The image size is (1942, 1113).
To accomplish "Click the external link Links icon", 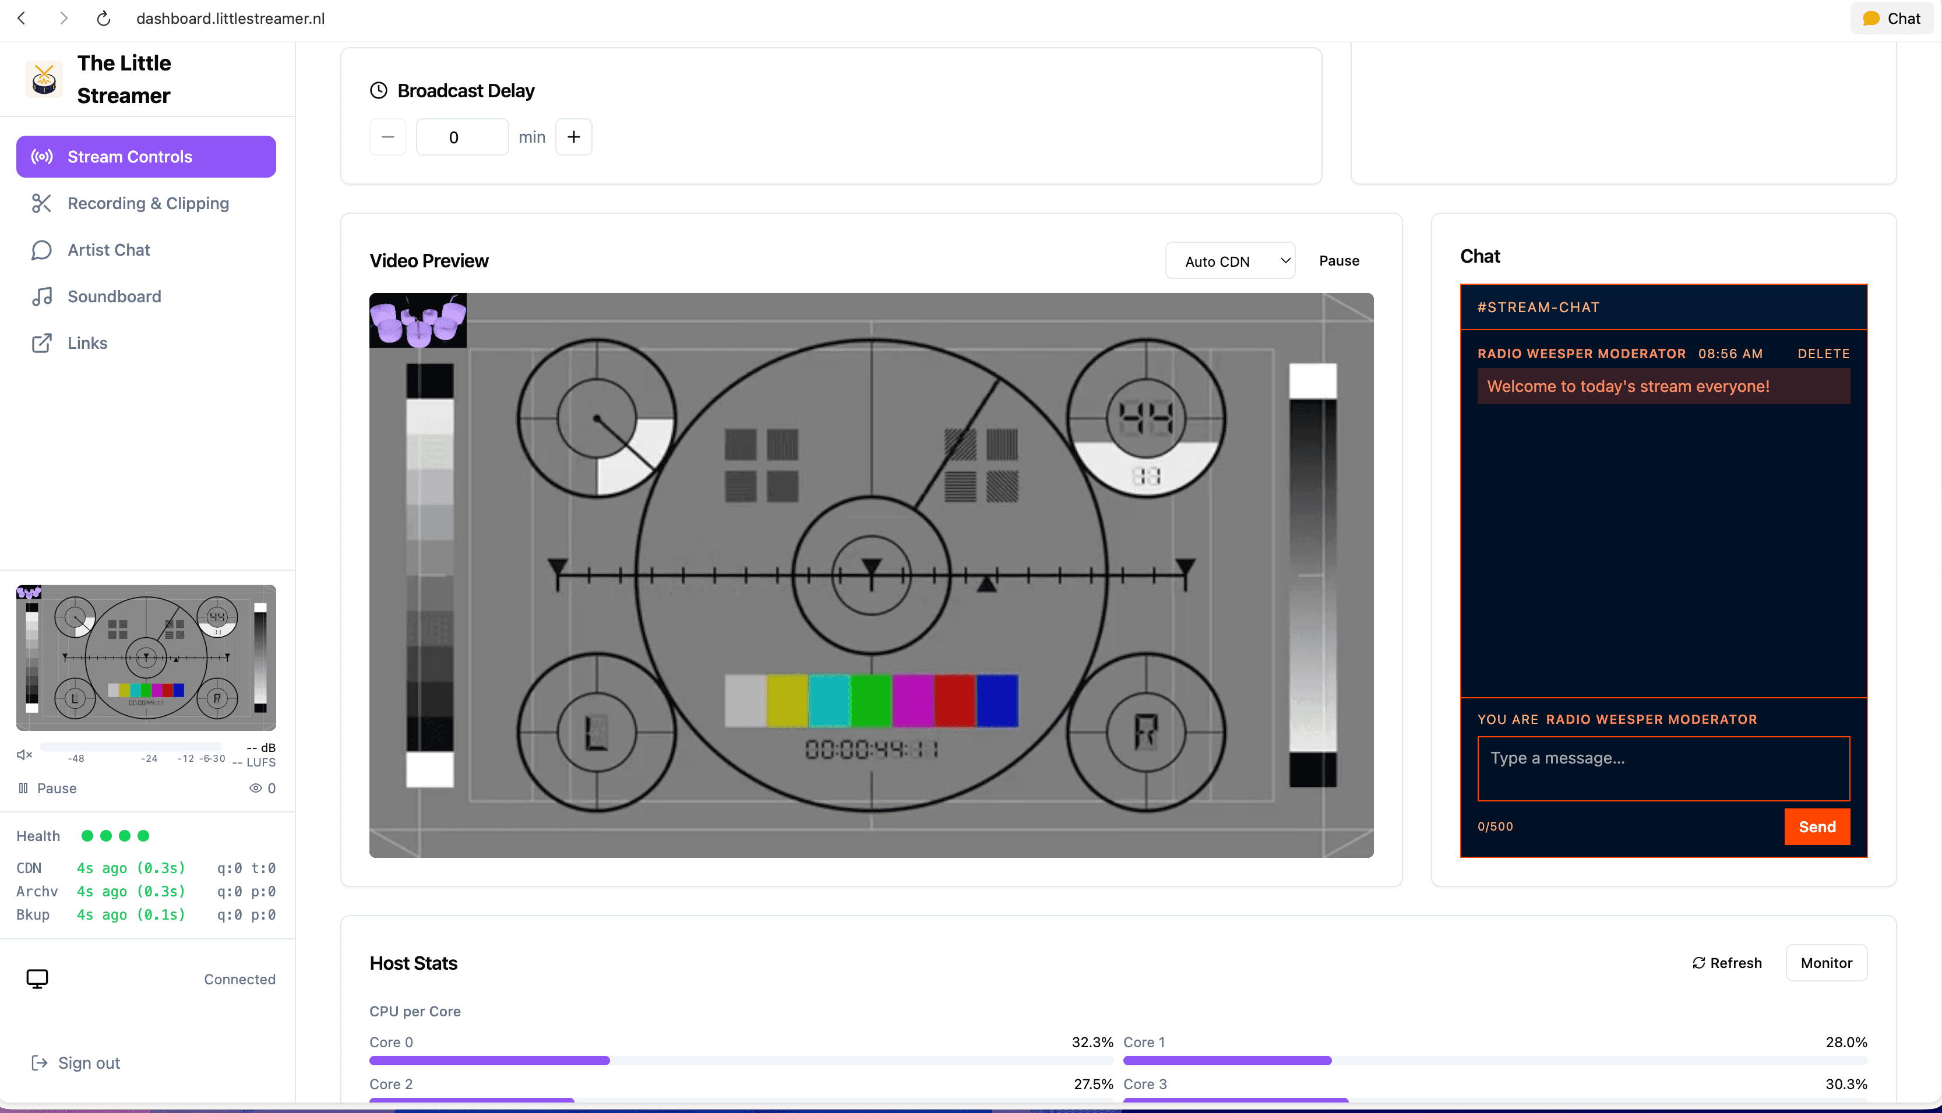I will 41,343.
